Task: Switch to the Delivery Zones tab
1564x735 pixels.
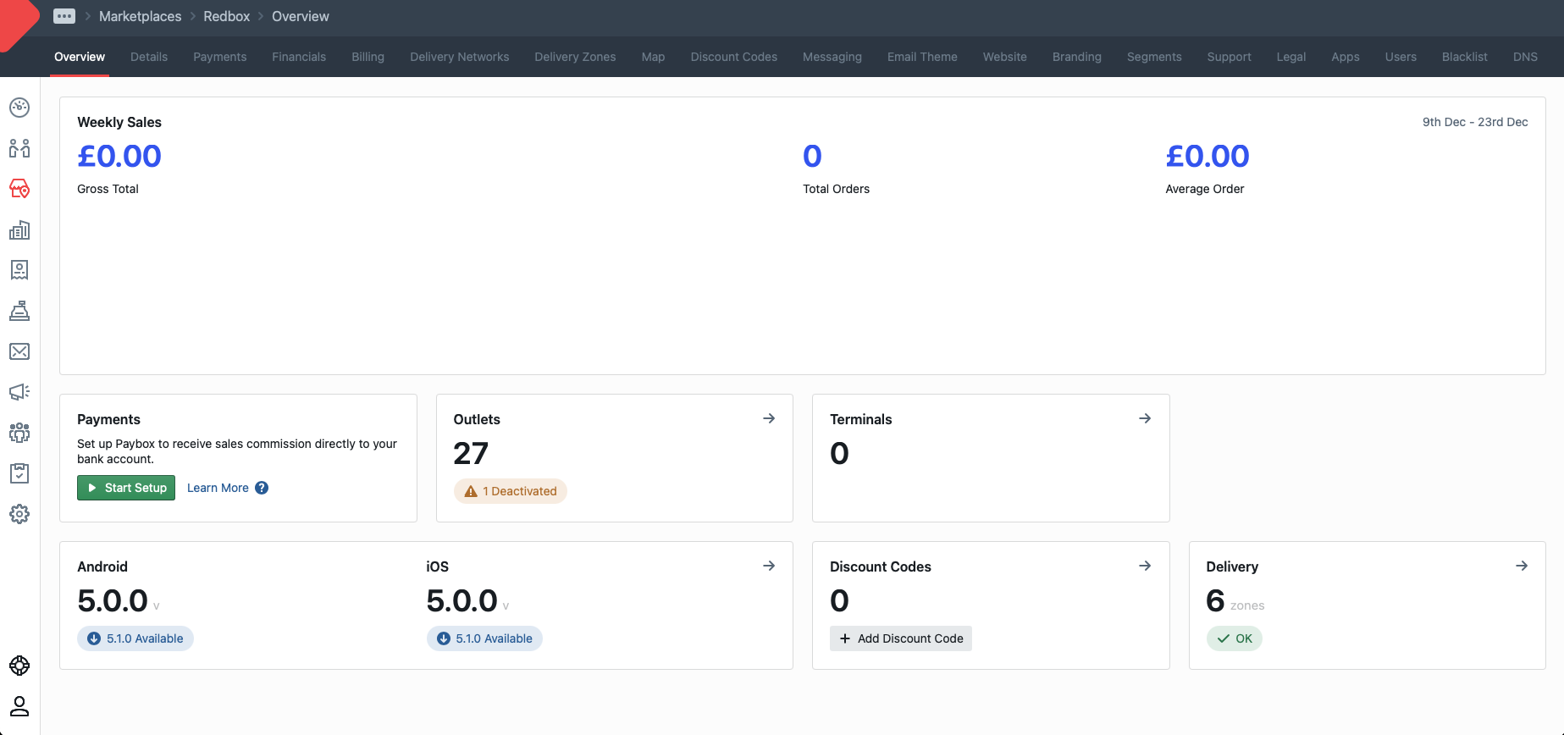Action: point(575,57)
